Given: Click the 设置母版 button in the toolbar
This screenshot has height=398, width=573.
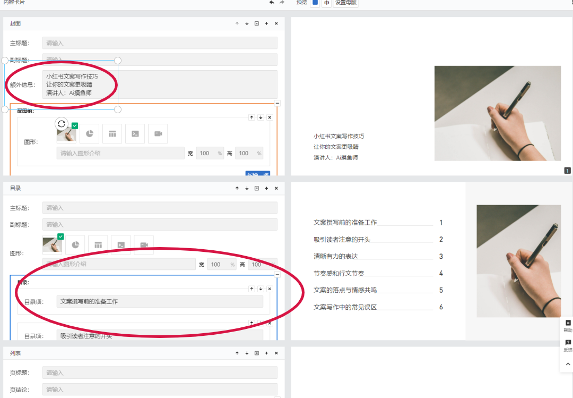Looking at the screenshot, I should pos(345,3).
